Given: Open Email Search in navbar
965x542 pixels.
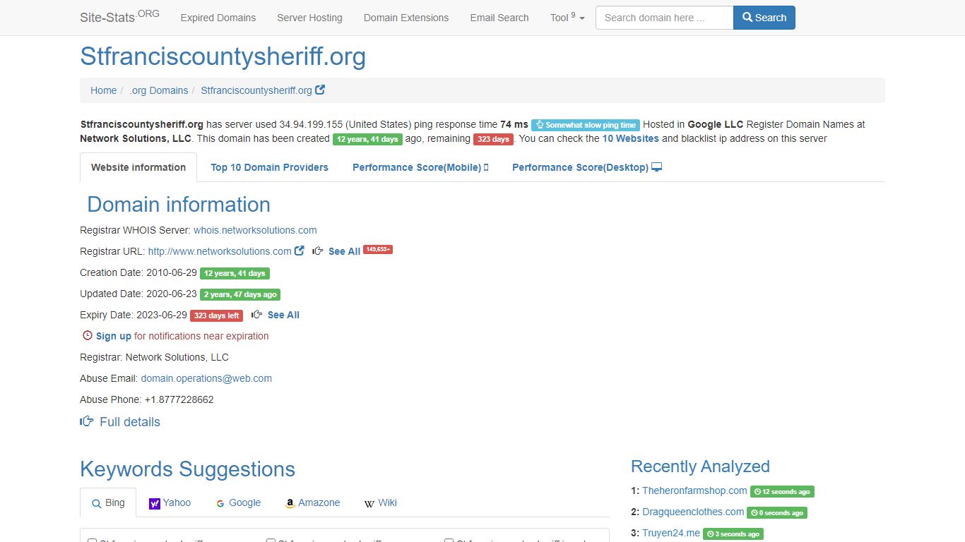Looking at the screenshot, I should 499,18.
